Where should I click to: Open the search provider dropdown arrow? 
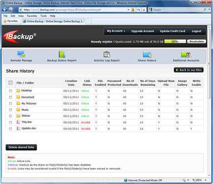[209, 9]
